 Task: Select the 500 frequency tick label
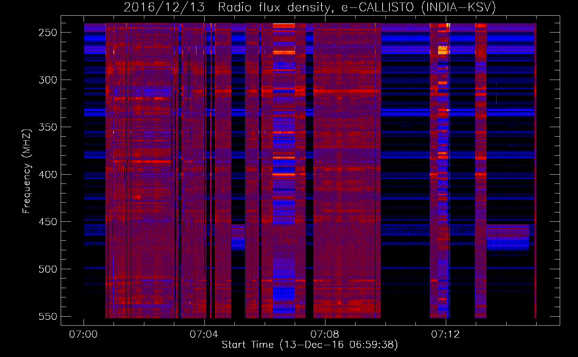click(48, 269)
